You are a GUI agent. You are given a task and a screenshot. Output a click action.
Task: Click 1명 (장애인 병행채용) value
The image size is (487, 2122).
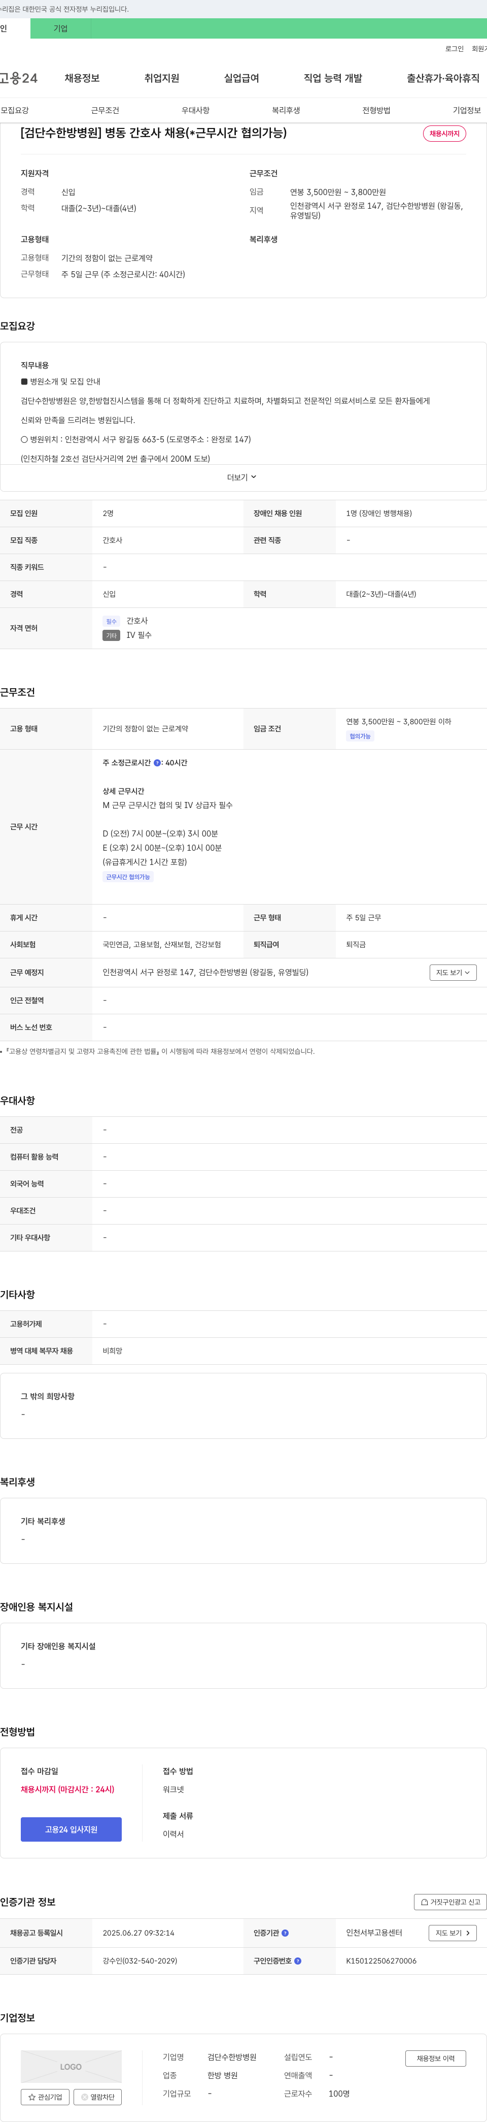point(379,513)
